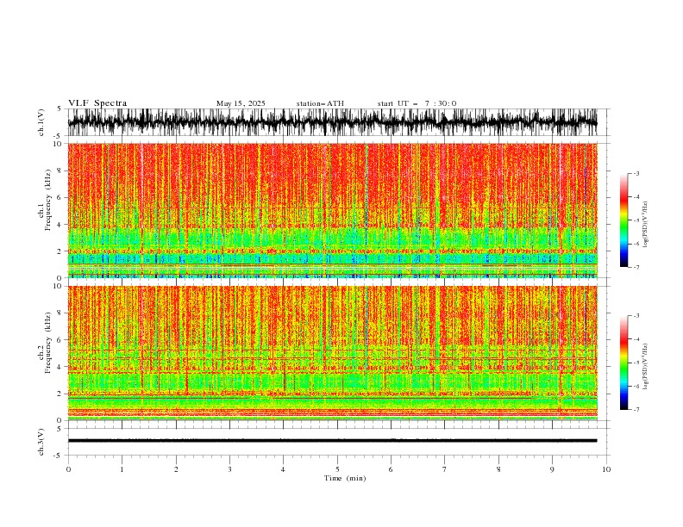Click the date 'May 15, 2025'

[x=241, y=103]
